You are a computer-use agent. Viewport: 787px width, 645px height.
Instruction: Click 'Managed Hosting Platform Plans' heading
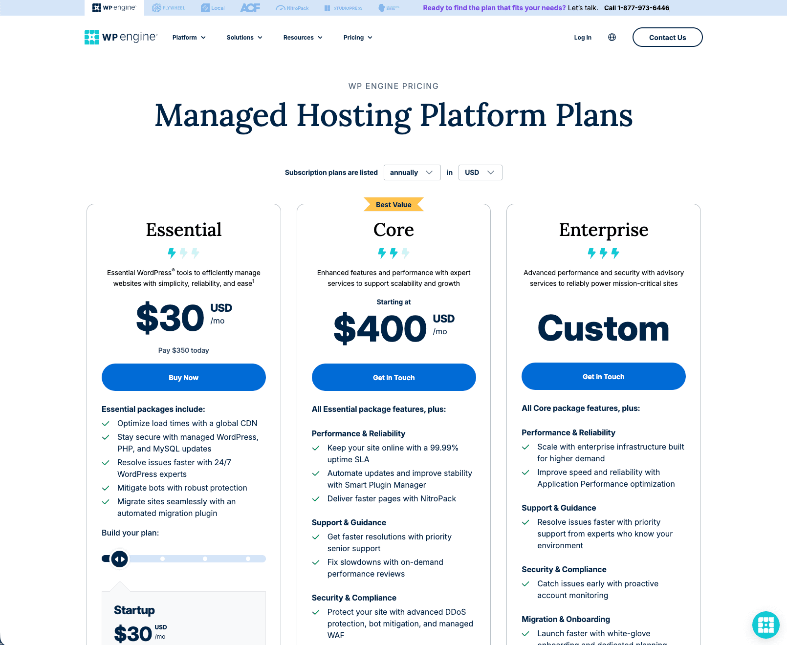pyautogui.click(x=393, y=116)
